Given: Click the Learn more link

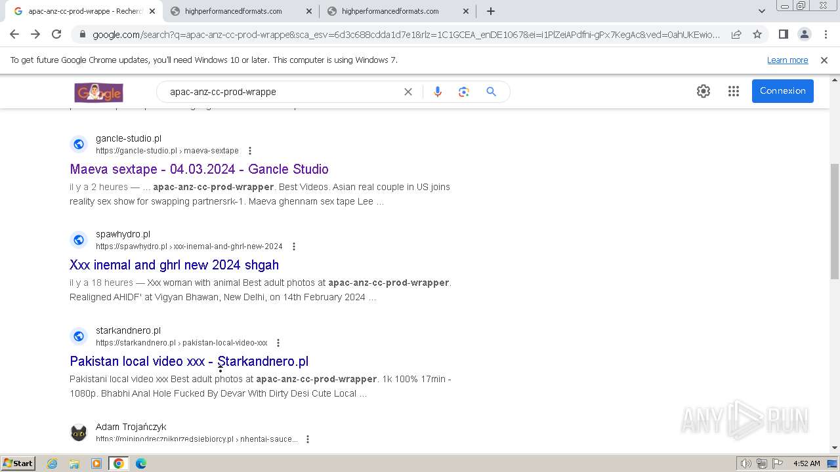Looking at the screenshot, I should pos(787,60).
